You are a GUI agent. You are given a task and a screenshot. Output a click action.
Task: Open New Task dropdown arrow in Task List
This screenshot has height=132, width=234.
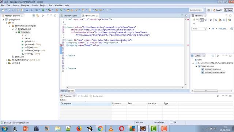197,20
